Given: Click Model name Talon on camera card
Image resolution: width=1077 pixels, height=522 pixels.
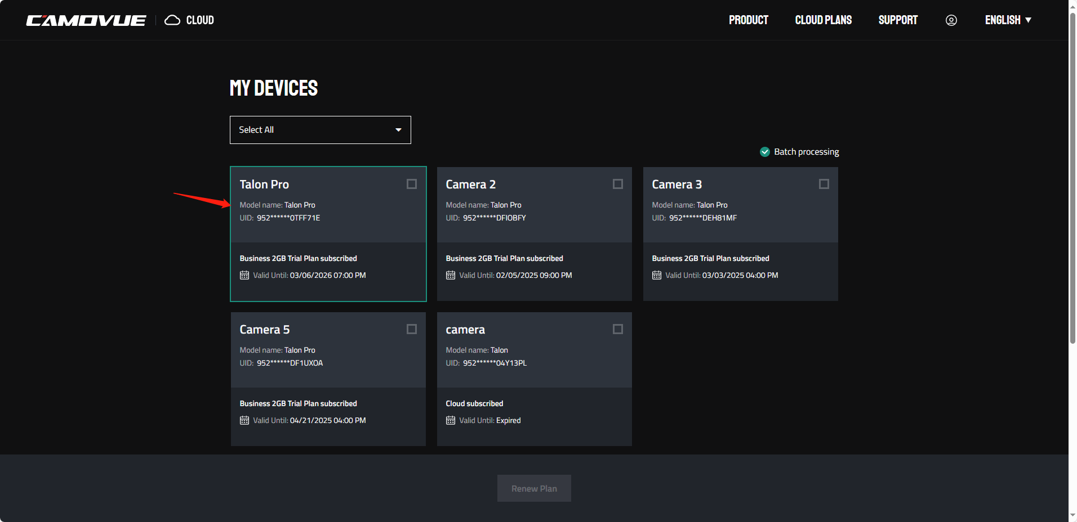Looking at the screenshot, I should (477, 350).
